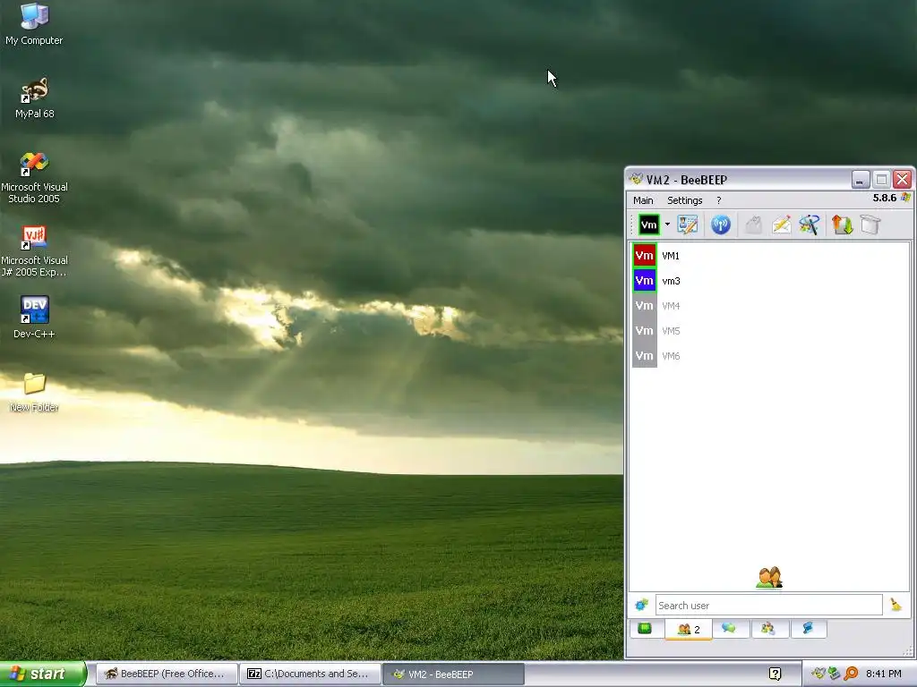Open the ? help menu
The height and width of the screenshot is (687, 917).
coord(719,200)
